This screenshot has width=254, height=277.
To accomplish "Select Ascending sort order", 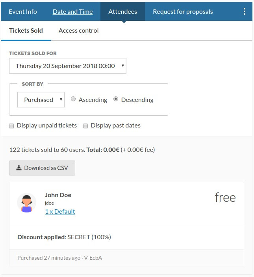I will point(73,99).
